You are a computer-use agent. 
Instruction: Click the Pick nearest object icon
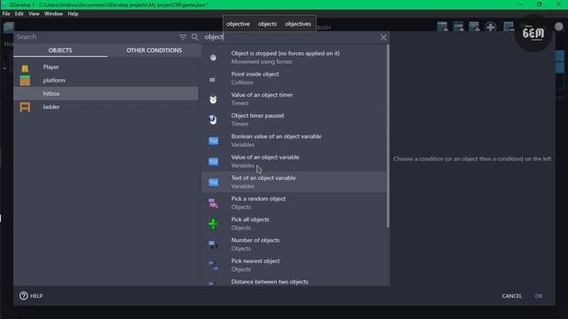point(213,265)
